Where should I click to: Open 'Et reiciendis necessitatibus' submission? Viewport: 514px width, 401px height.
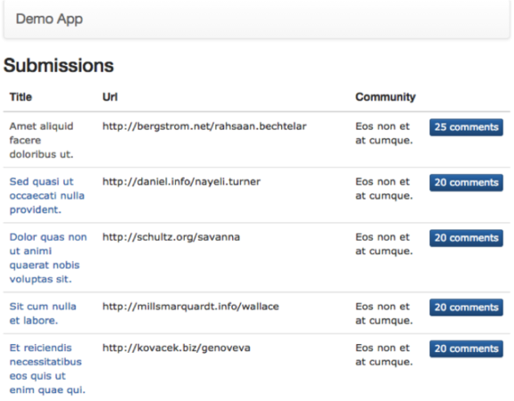(47, 369)
